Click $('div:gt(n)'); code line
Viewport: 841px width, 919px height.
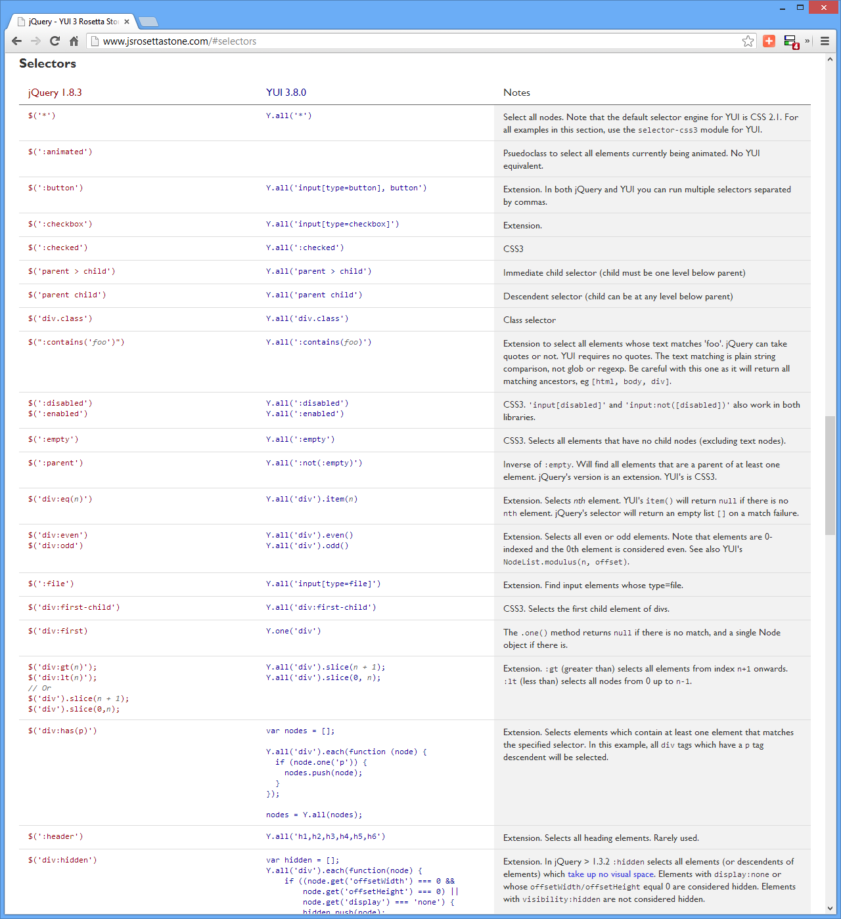62,667
